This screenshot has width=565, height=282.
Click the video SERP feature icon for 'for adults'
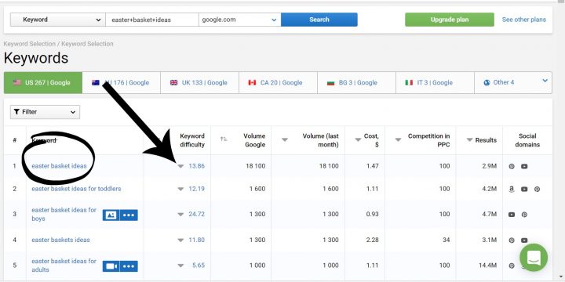(x=111, y=266)
